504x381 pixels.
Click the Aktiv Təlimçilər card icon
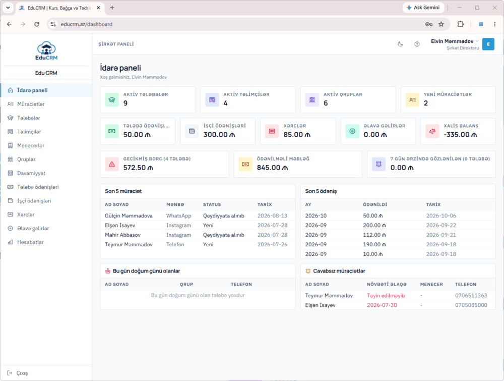point(212,99)
